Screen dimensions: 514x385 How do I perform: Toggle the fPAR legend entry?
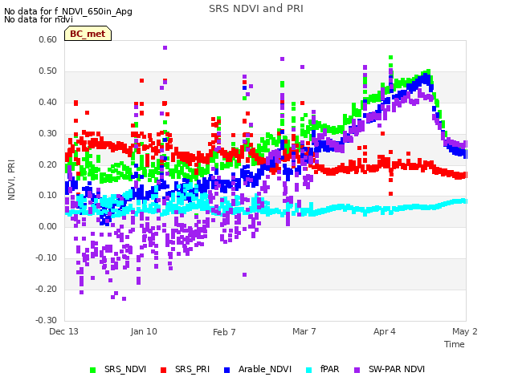tap(323, 369)
